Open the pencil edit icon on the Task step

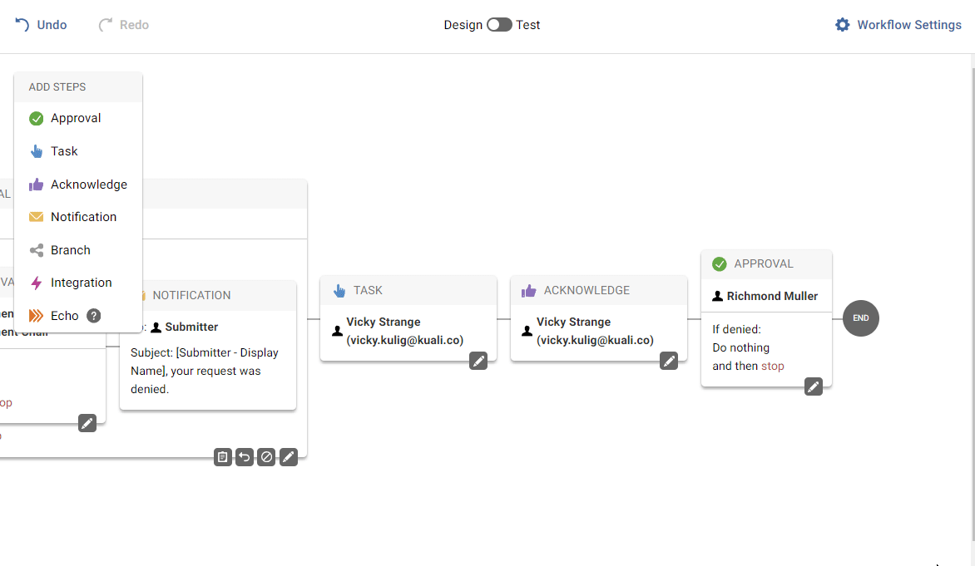pos(478,361)
